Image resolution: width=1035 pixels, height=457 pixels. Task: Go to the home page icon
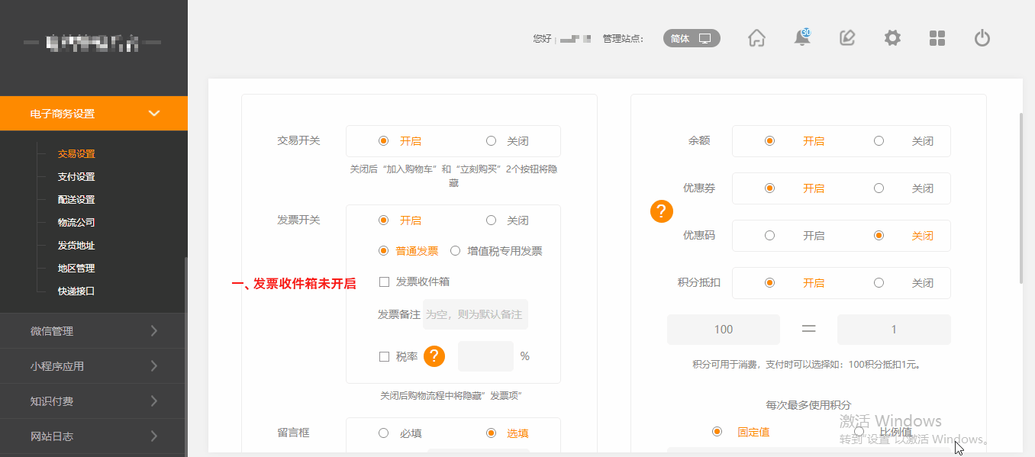tap(756, 38)
